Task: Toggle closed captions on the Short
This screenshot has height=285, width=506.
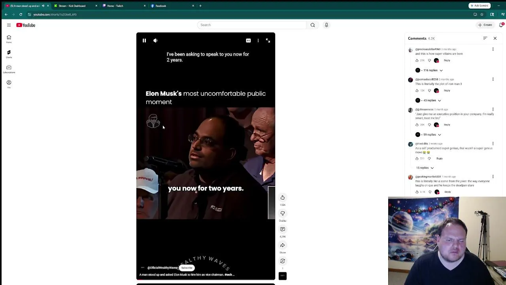Action: [248, 41]
